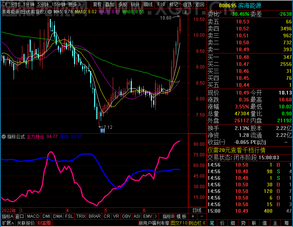This screenshot has width=293, height=227.
Task: Switch to the MACD indicator tab
Action: click(x=33, y=216)
